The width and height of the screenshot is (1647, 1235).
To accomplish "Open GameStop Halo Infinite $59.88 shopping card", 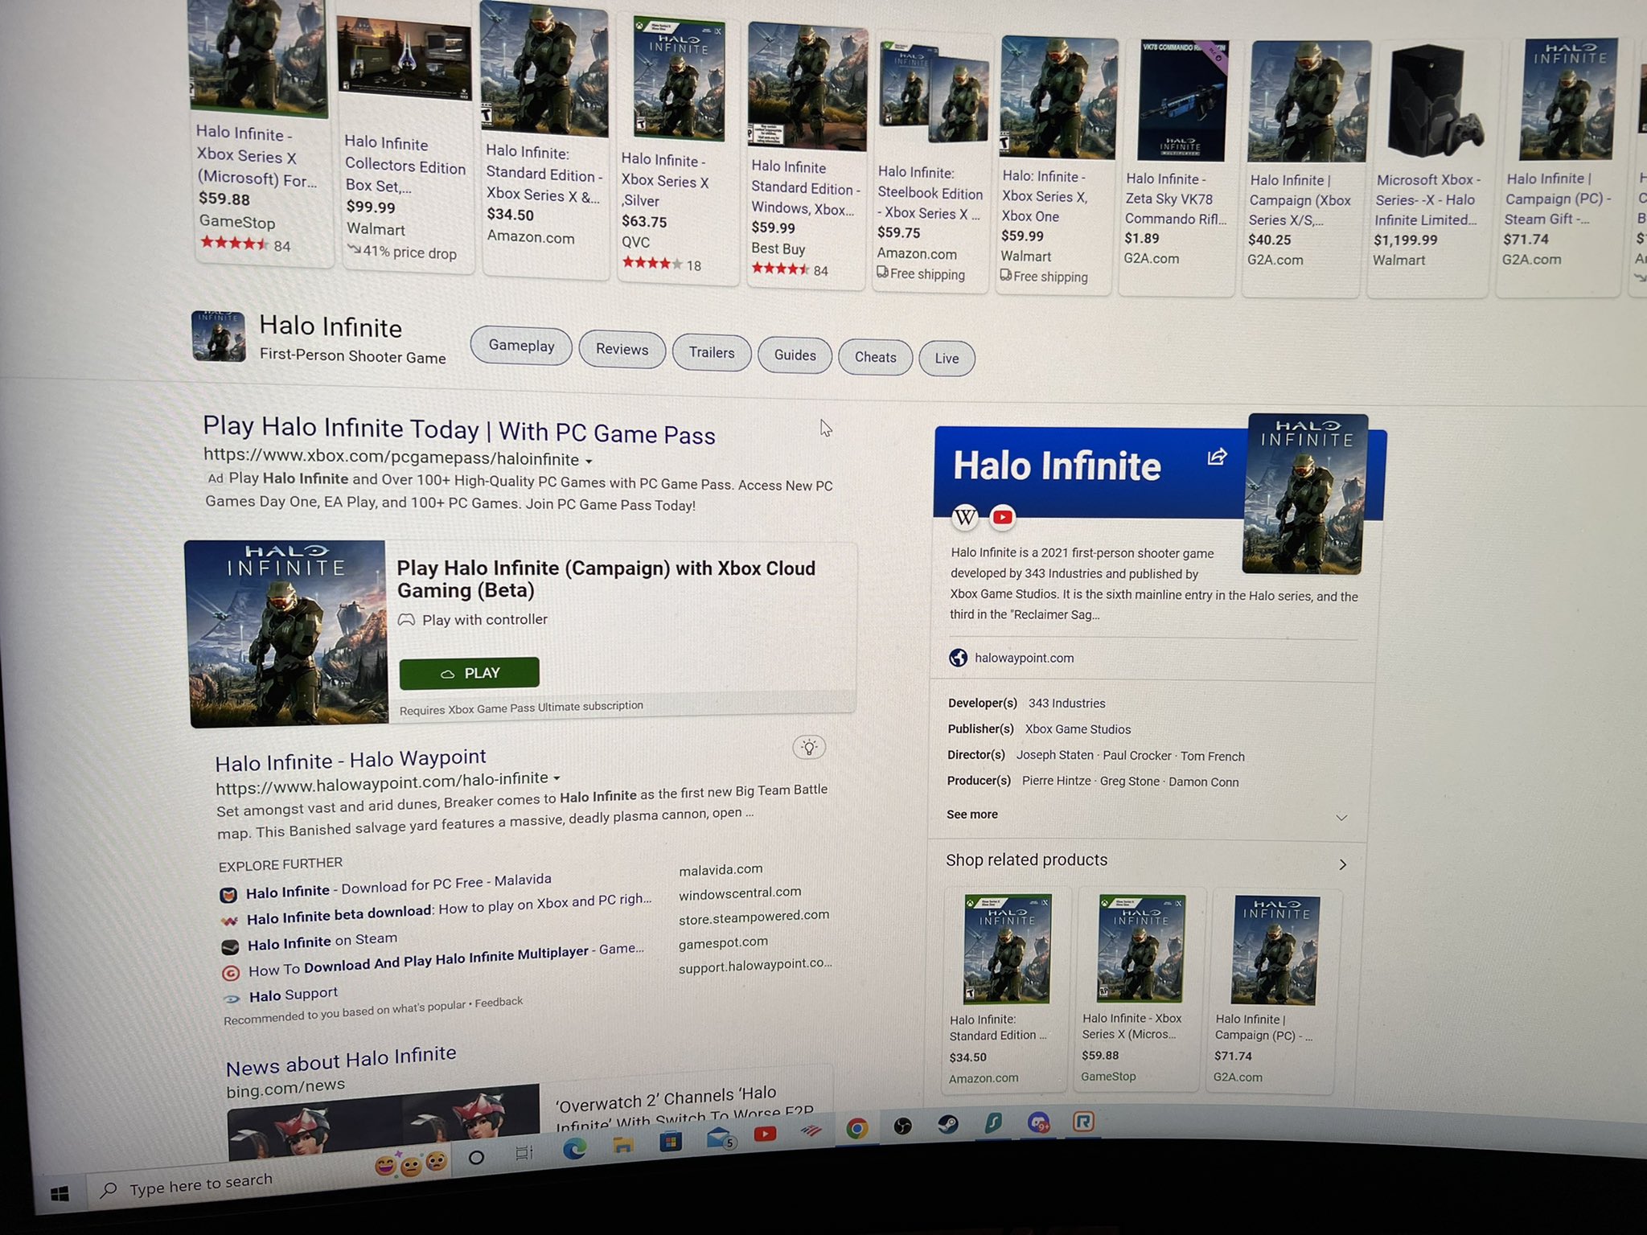I will tap(260, 133).
